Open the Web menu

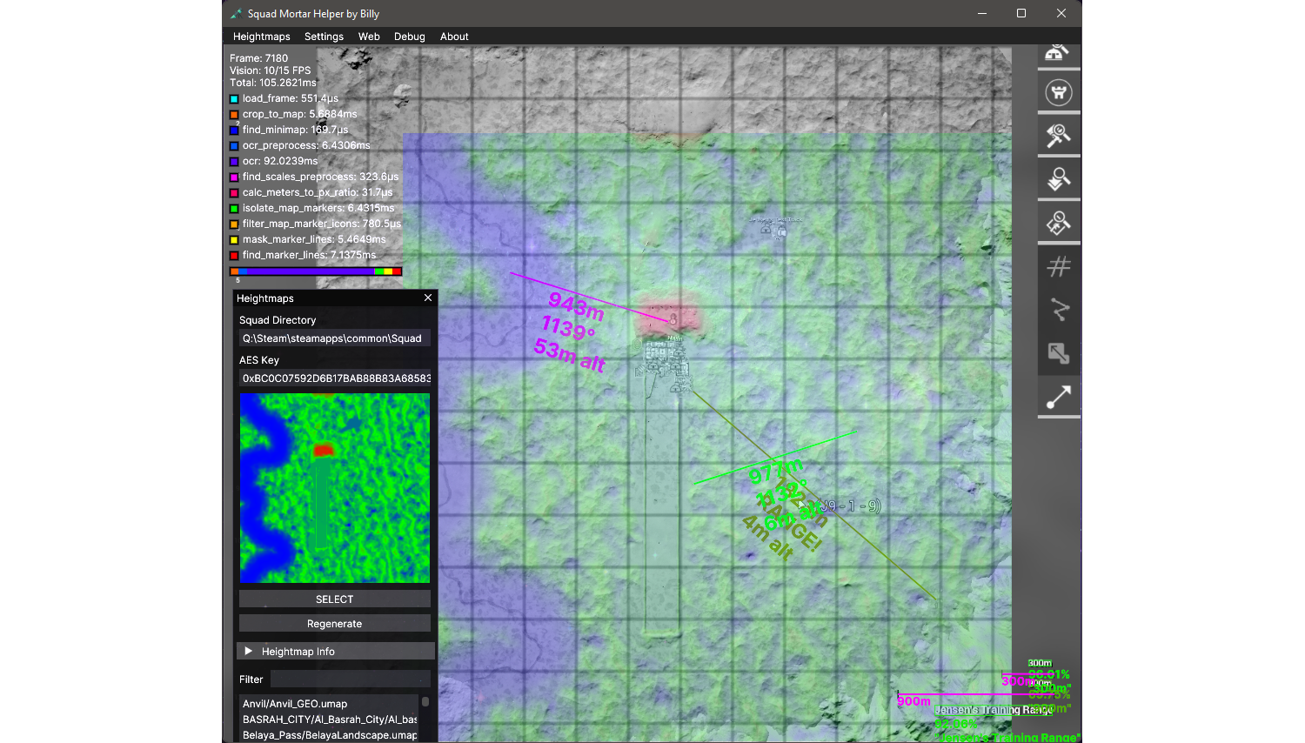coord(369,37)
